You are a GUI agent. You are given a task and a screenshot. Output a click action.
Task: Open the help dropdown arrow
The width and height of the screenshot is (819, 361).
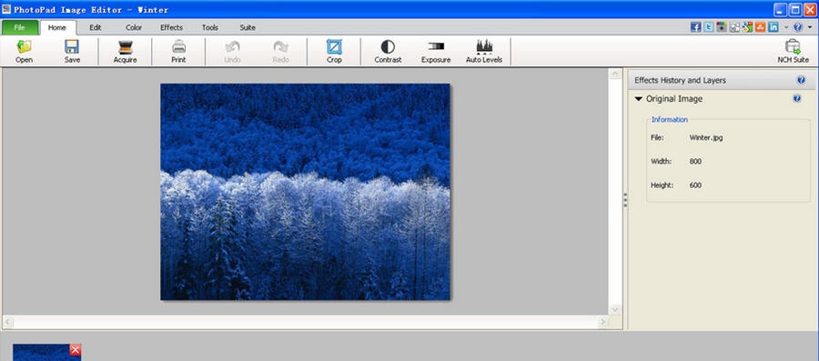(810, 27)
